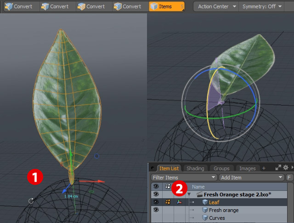Image resolution: width=294 pixels, height=223 pixels.
Task: Click the Curves mesh cube icon
Action: point(205,218)
